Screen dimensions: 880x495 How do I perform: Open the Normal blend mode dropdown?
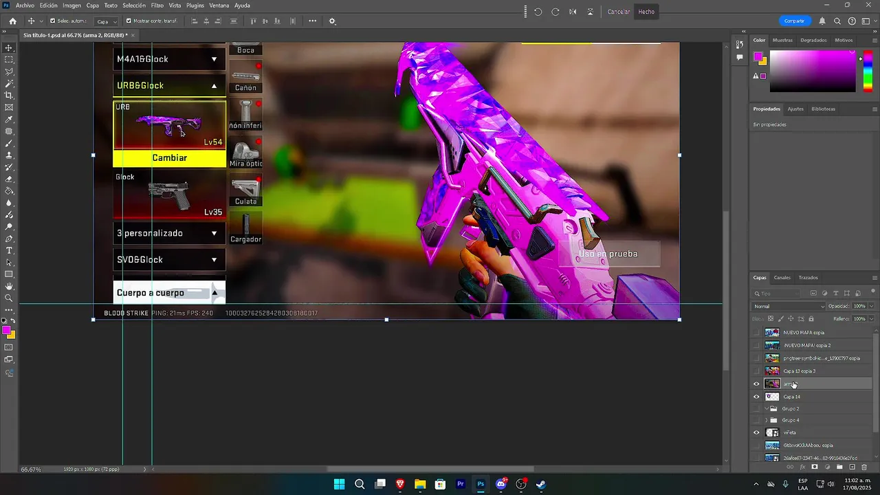tap(789, 306)
